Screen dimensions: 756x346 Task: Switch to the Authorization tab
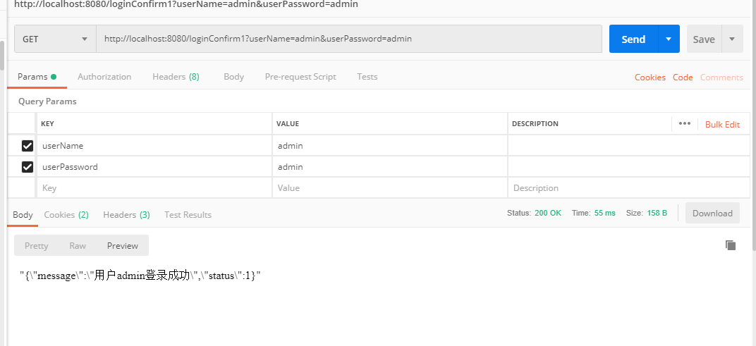point(104,77)
